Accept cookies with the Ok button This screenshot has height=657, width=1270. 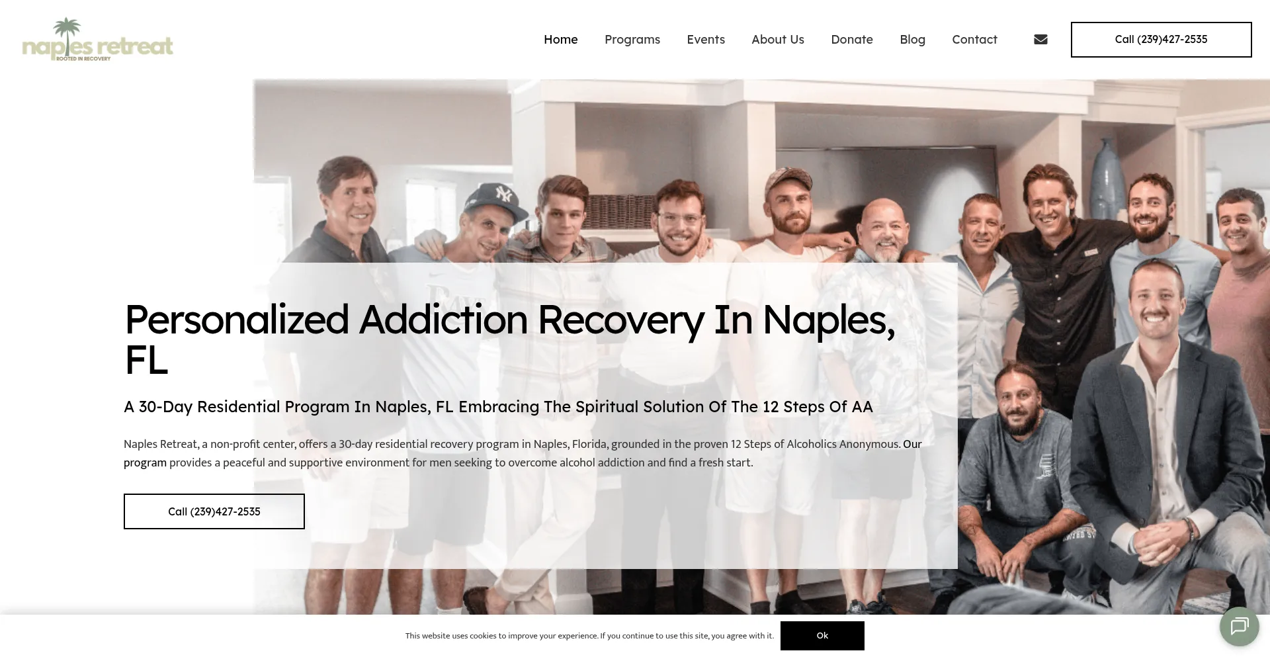pos(822,635)
